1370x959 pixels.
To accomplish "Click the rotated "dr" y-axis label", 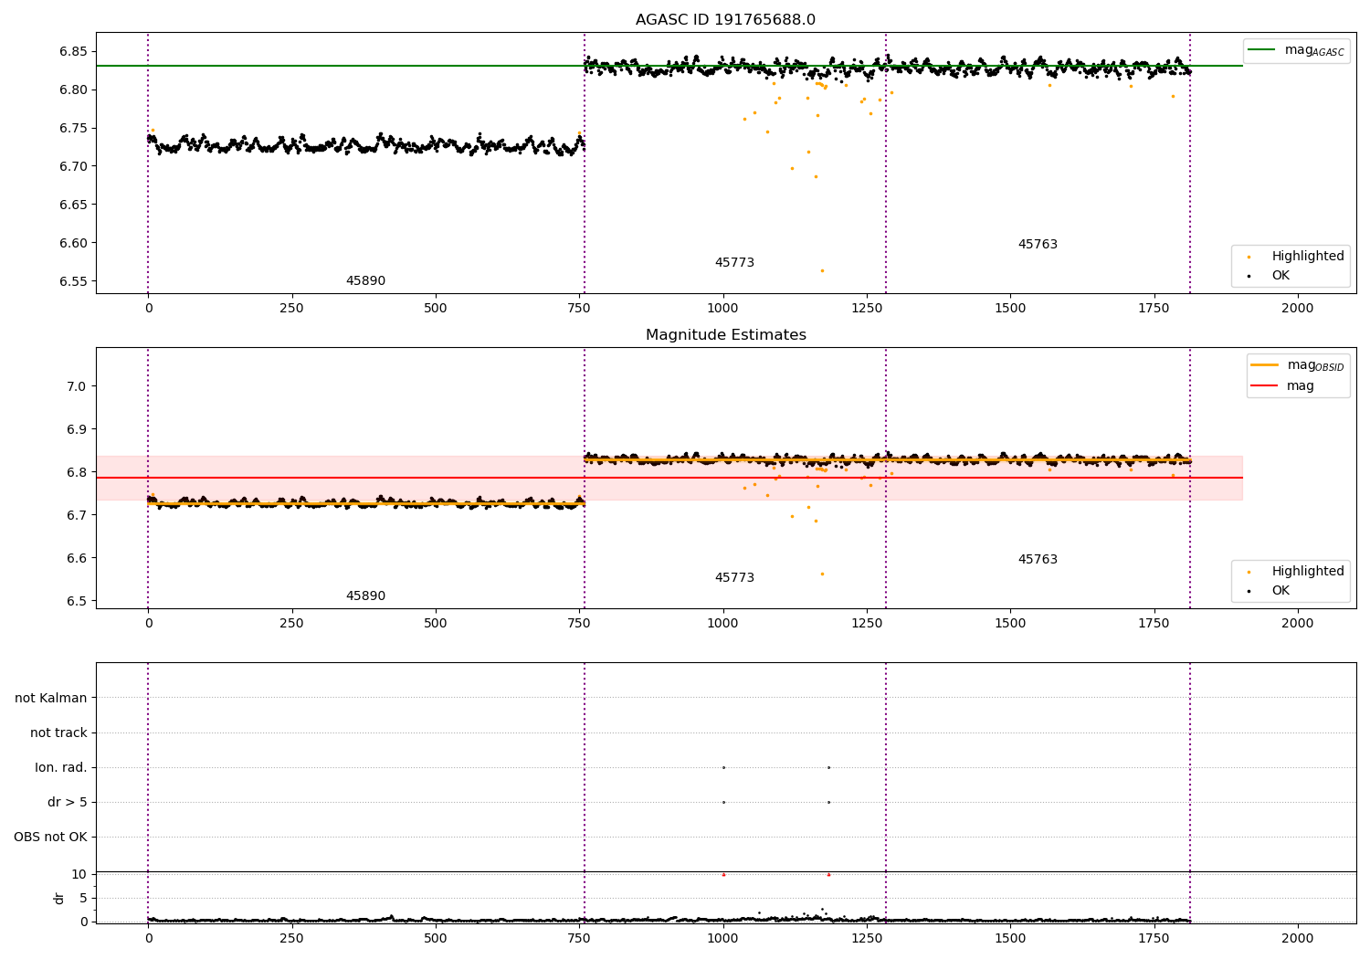I will (59, 898).
